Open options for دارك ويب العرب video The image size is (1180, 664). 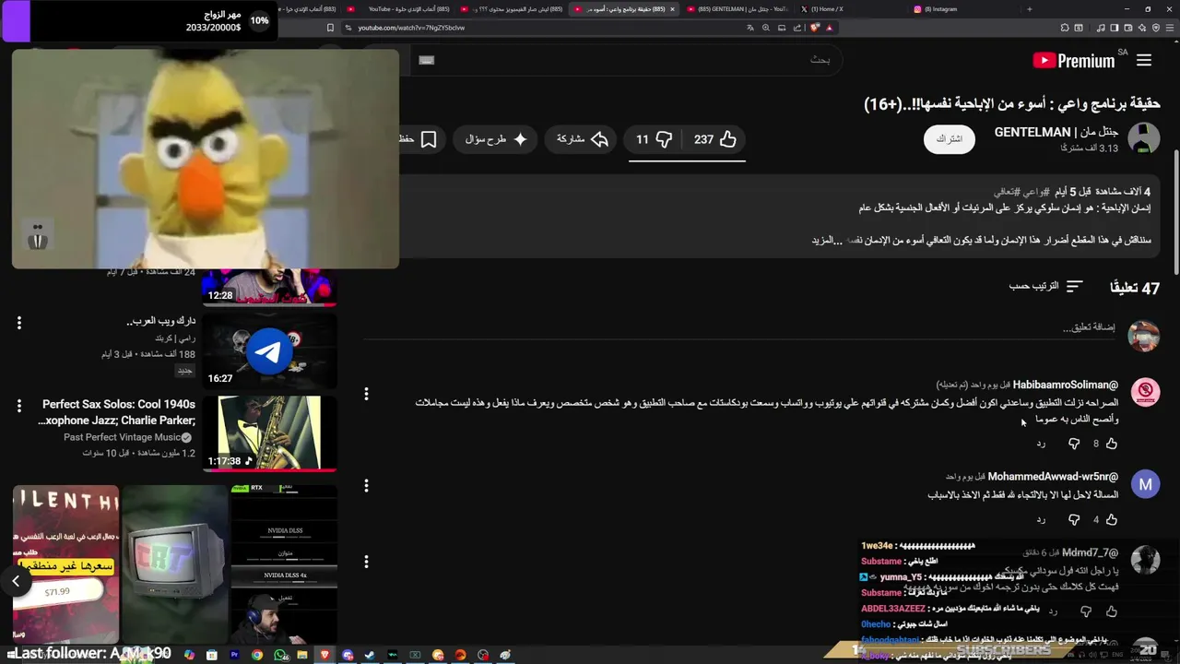pos(18,323)
